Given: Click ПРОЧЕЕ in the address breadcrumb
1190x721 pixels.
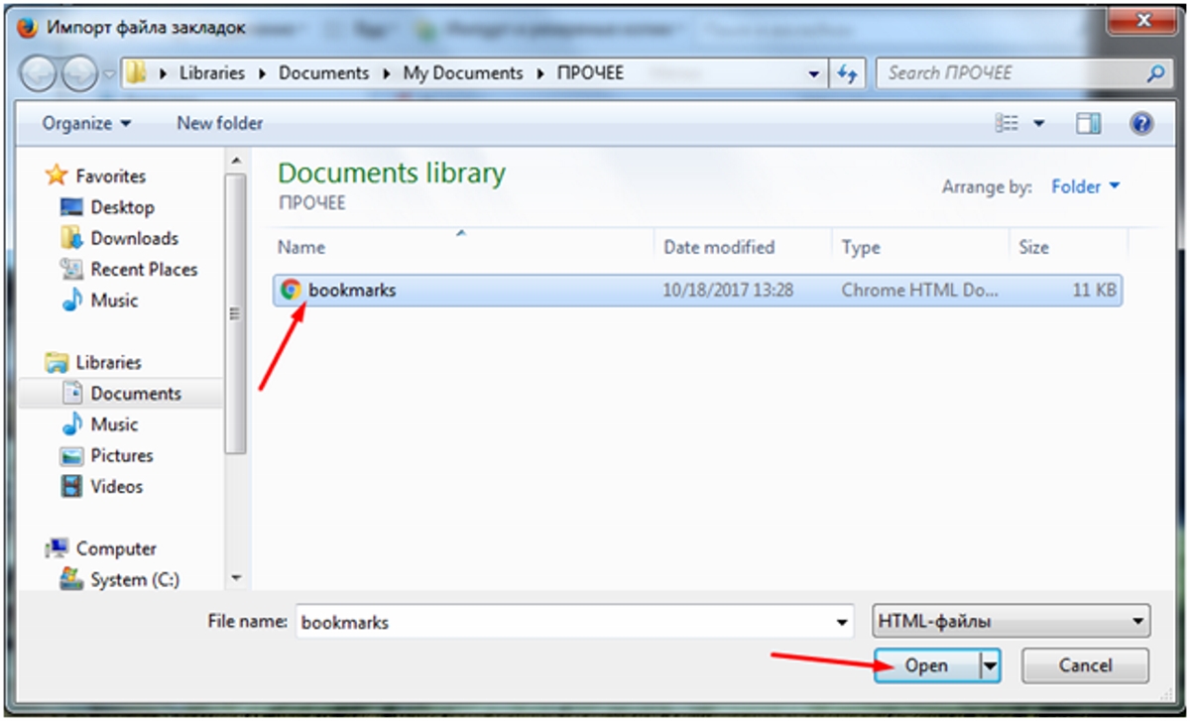Looking at the screenshot, I should pos(590,73).
